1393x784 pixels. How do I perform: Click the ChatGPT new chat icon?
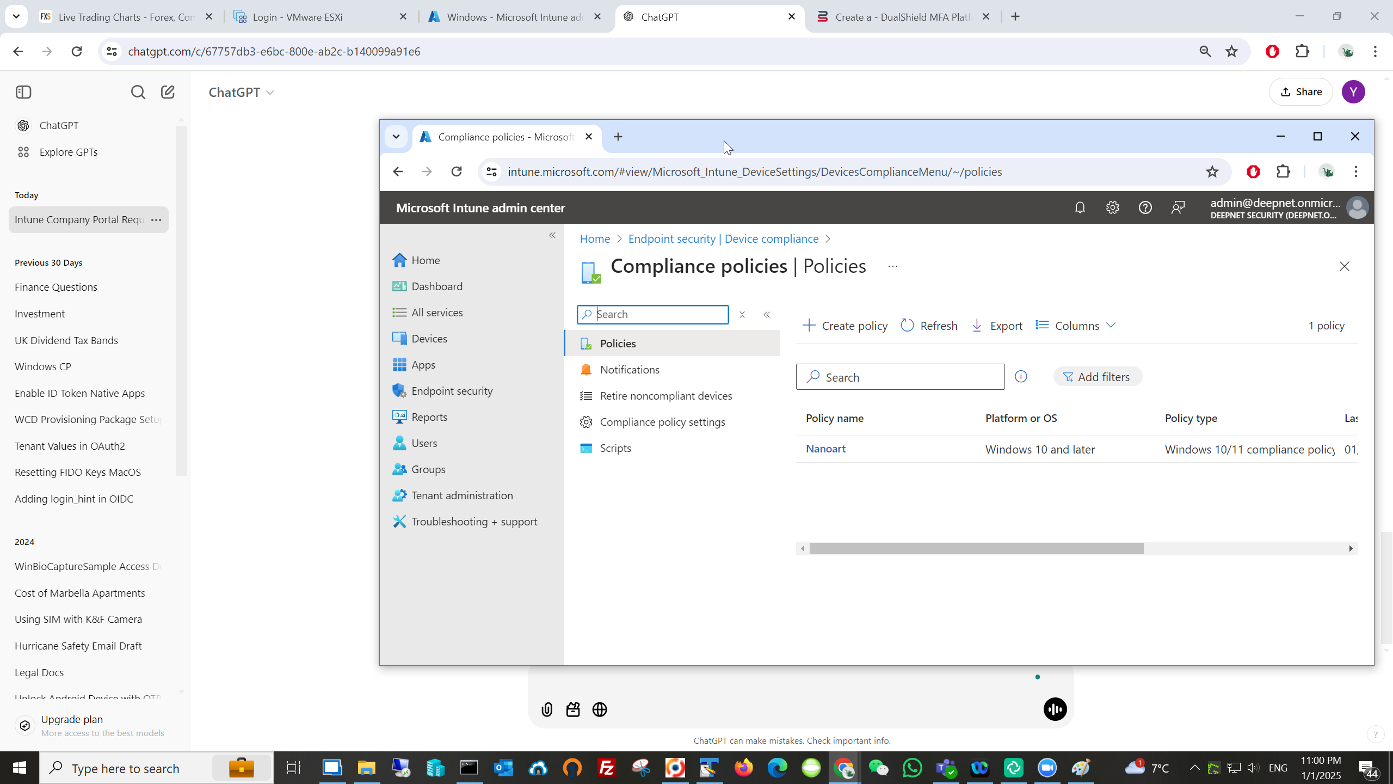click(x=168, y=92)
